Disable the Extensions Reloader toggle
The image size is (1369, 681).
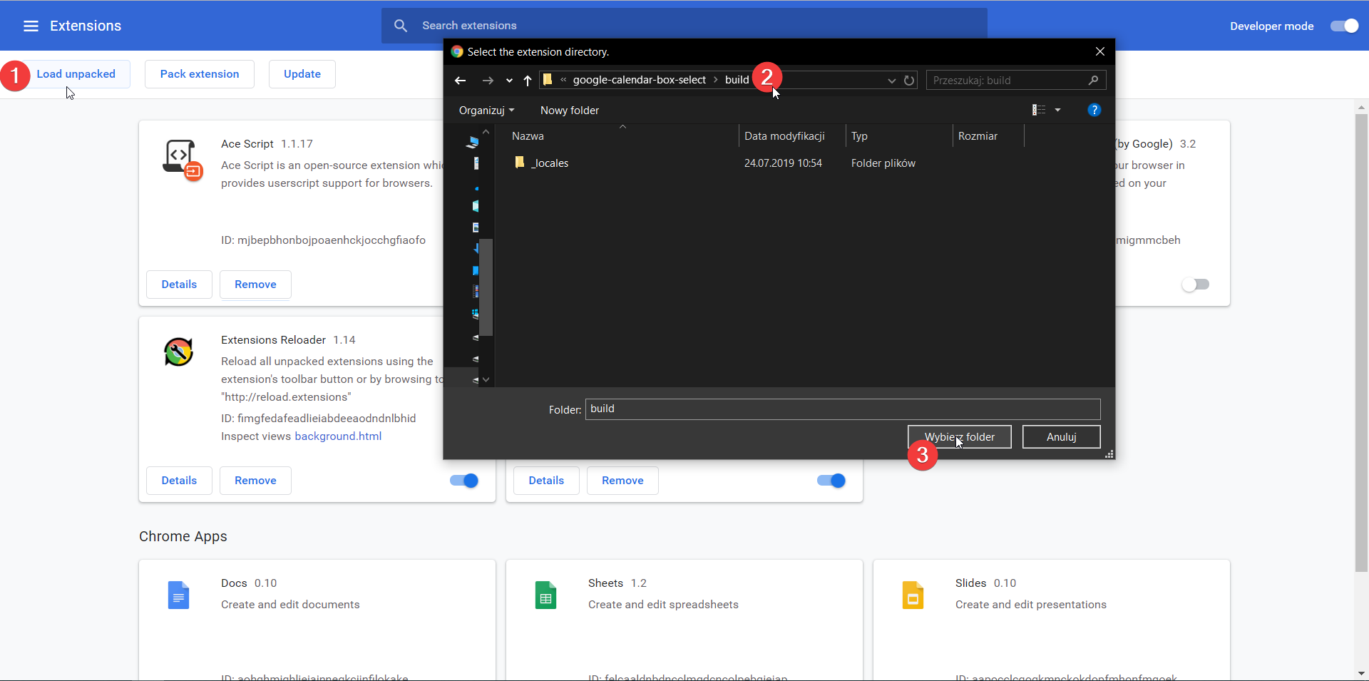click(464, 481)
